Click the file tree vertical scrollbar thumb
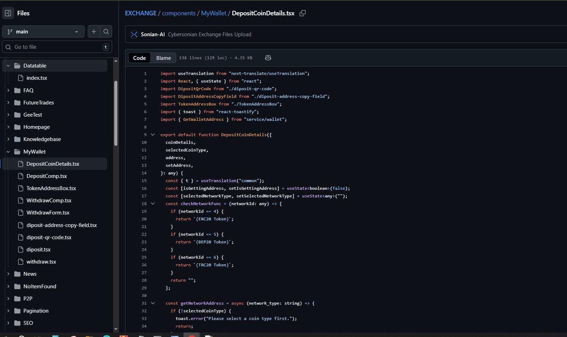 116,113
